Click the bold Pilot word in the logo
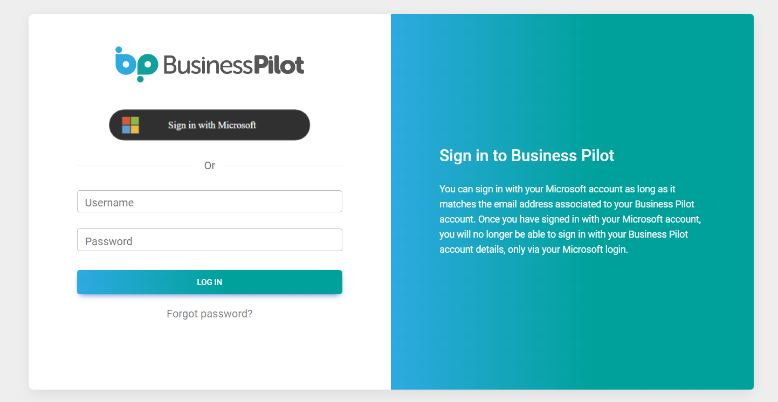The height and width of the screenshot is (402, 778). point(279,65)
